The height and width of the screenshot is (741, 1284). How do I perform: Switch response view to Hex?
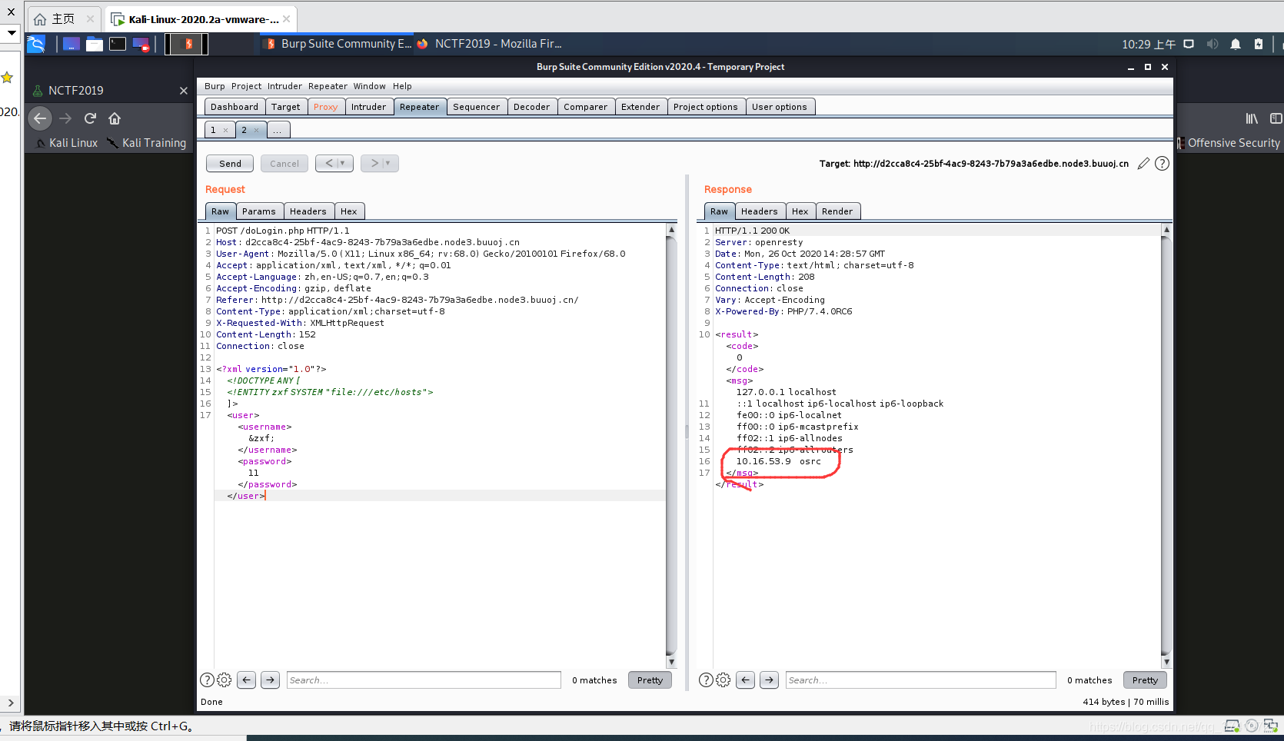(x=800, y=211)
